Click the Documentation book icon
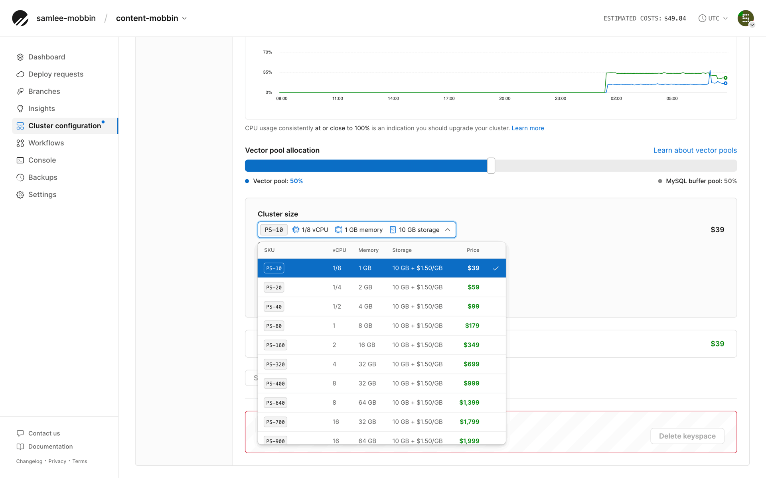766x478 pixels. pos(20,447)
